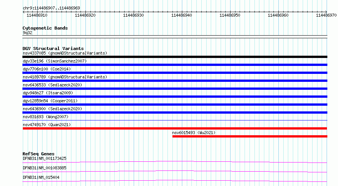
Task: Click the blue bar under dgv12859n54
Action: click(x=175, y=105)
